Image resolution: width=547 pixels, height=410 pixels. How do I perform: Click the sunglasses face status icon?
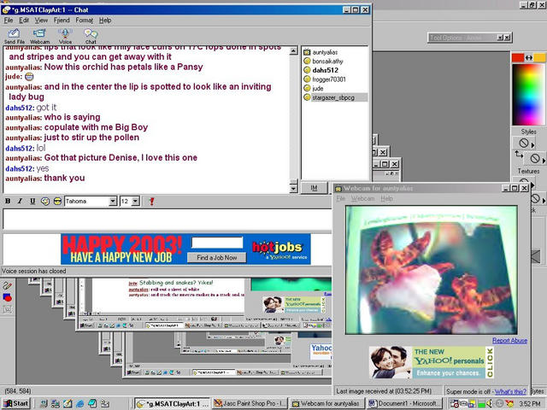(57, 202)
